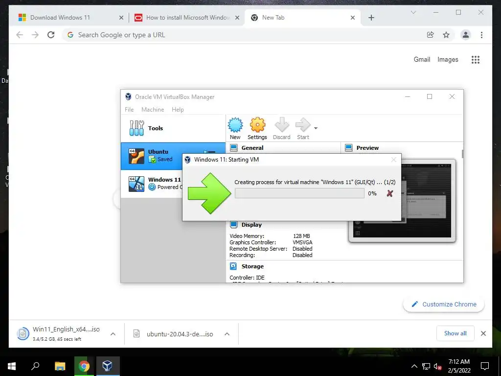
Task: Switch to How to install Microsoft Windows tab
Action: click(x=187, y=18)
